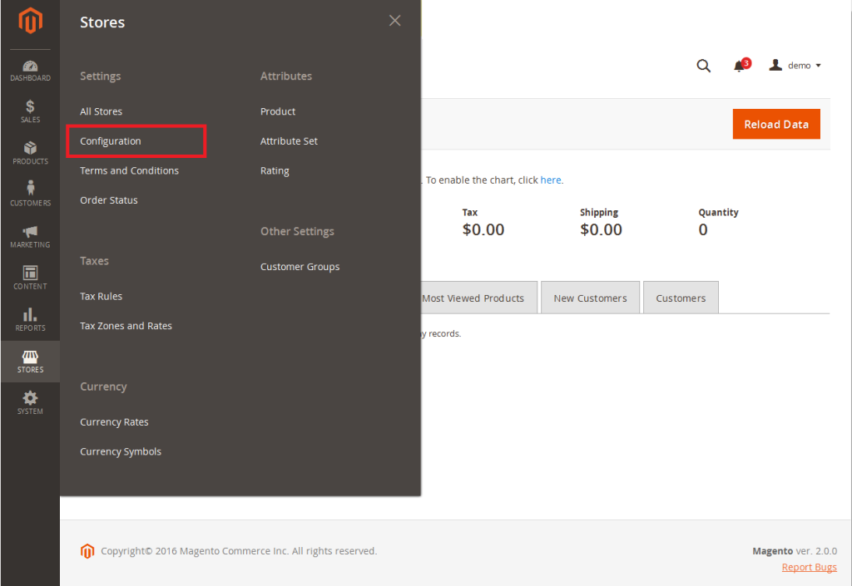Click the Report Bugs link

click(809, 567)
